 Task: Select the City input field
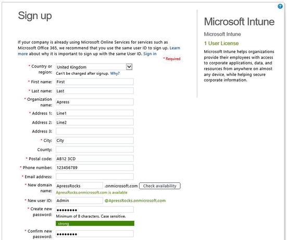pyautogui.click(x=95, y=140)
